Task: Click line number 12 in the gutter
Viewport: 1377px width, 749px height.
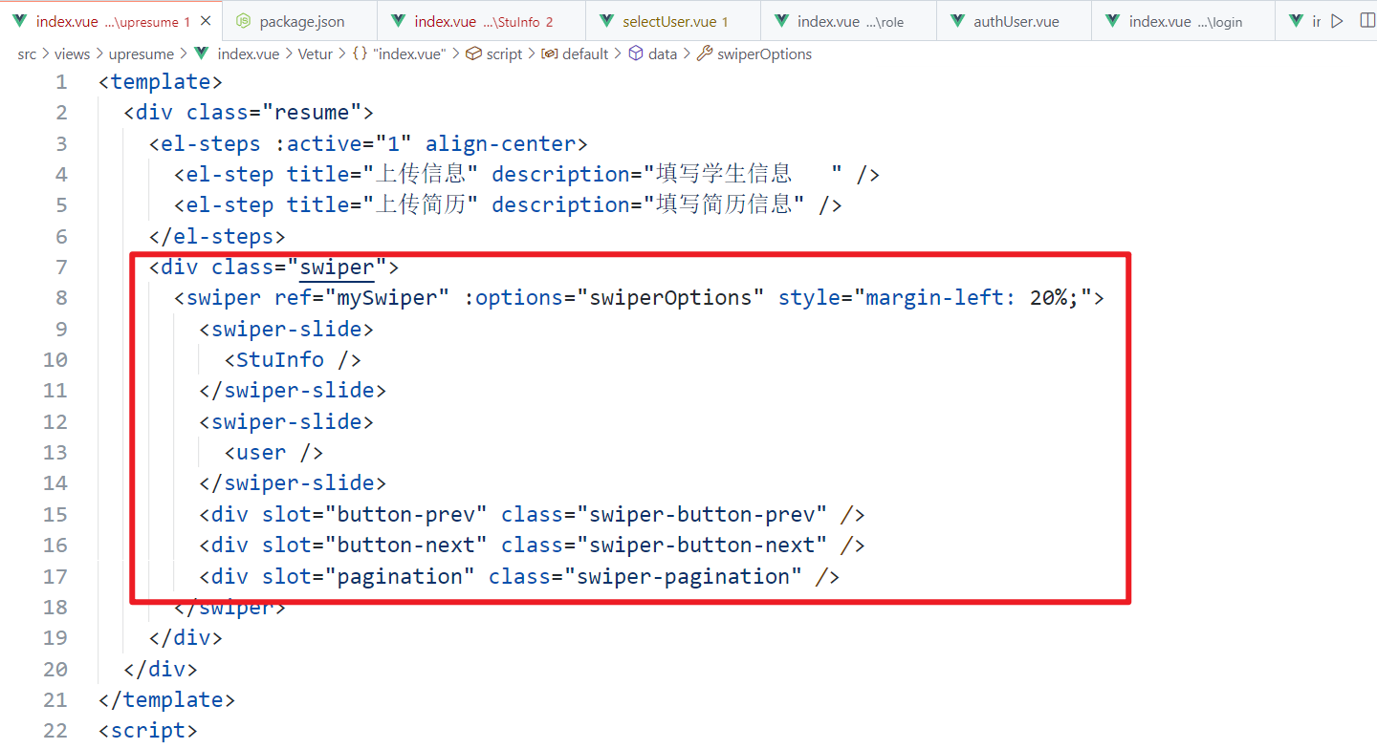Action: coord(55,422)
